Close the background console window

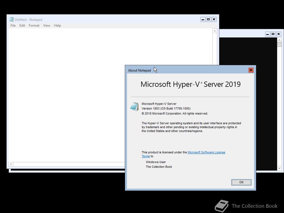click(278, 34)
